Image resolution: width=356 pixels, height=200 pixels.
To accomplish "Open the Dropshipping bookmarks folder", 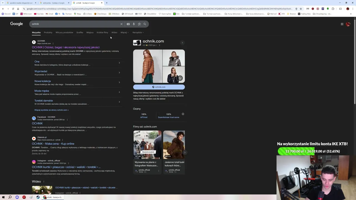I will point(322,14).
